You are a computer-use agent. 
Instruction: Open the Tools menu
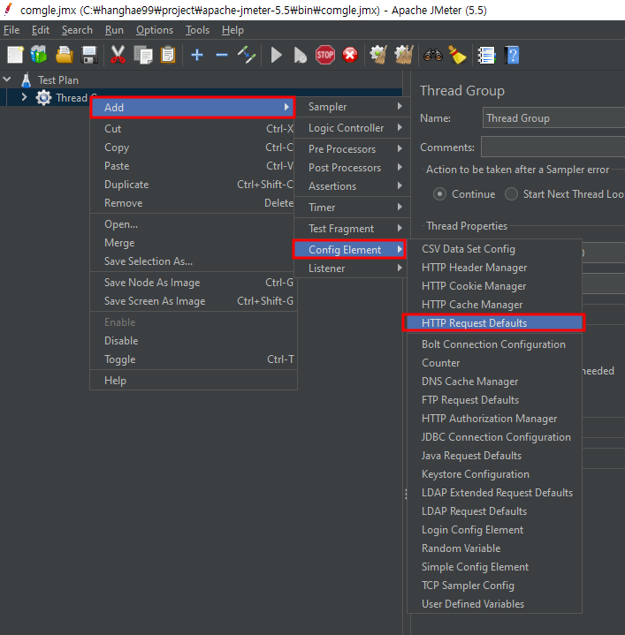(x=197, y=30)
